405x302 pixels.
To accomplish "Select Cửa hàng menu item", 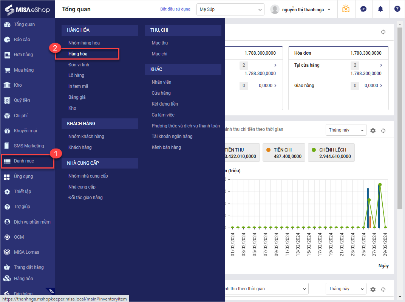I will click(x=161, y=93).
